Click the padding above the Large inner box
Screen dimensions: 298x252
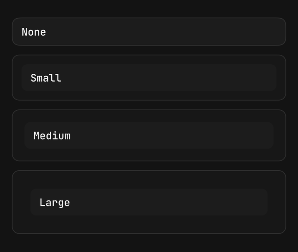tap(149, 179)
